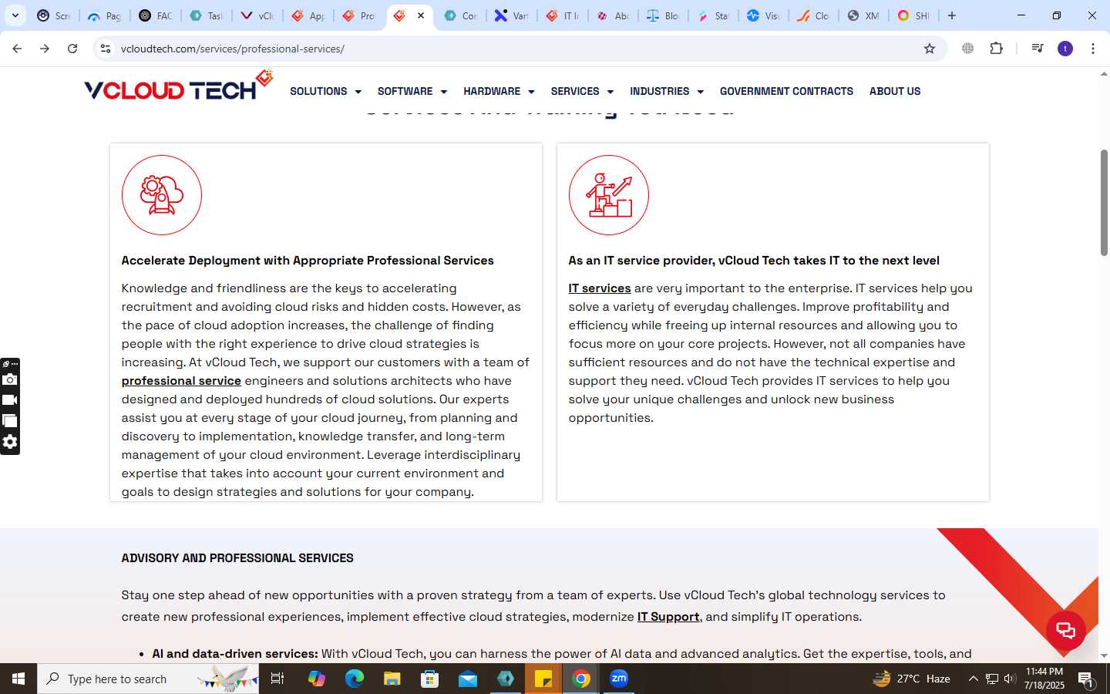Click the network tray icon

click(x=992, y=679)
